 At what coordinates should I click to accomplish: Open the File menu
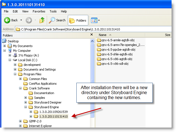click(6, 11)
